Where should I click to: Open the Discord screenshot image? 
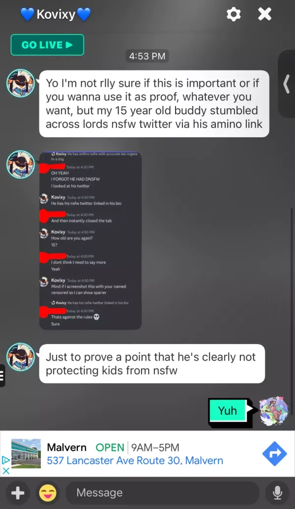[90, 241]
